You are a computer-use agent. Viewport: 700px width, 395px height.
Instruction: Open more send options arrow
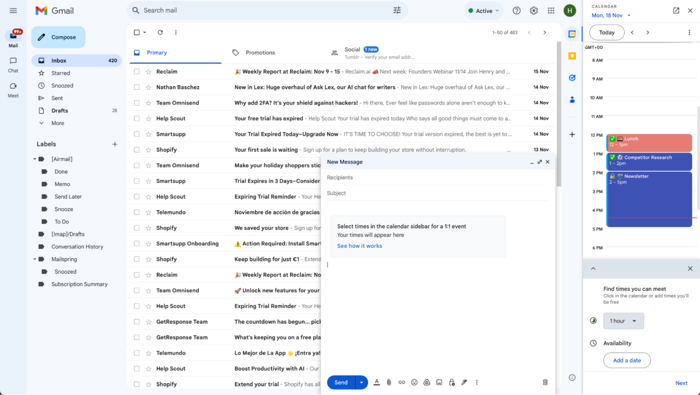coord(361,382)
